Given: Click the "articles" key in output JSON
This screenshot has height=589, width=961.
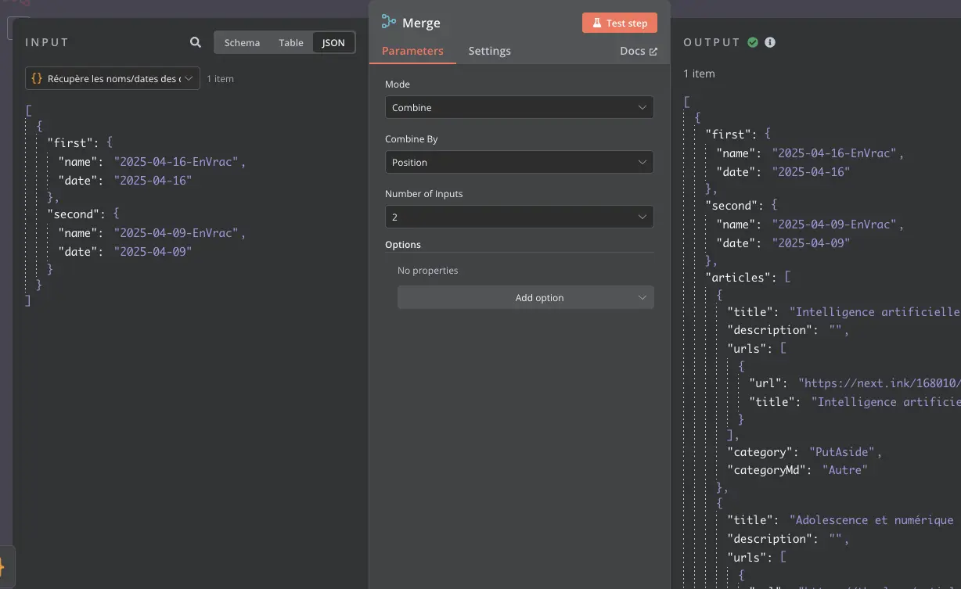Looking at the screenshot, I should [x=740, y=277].
